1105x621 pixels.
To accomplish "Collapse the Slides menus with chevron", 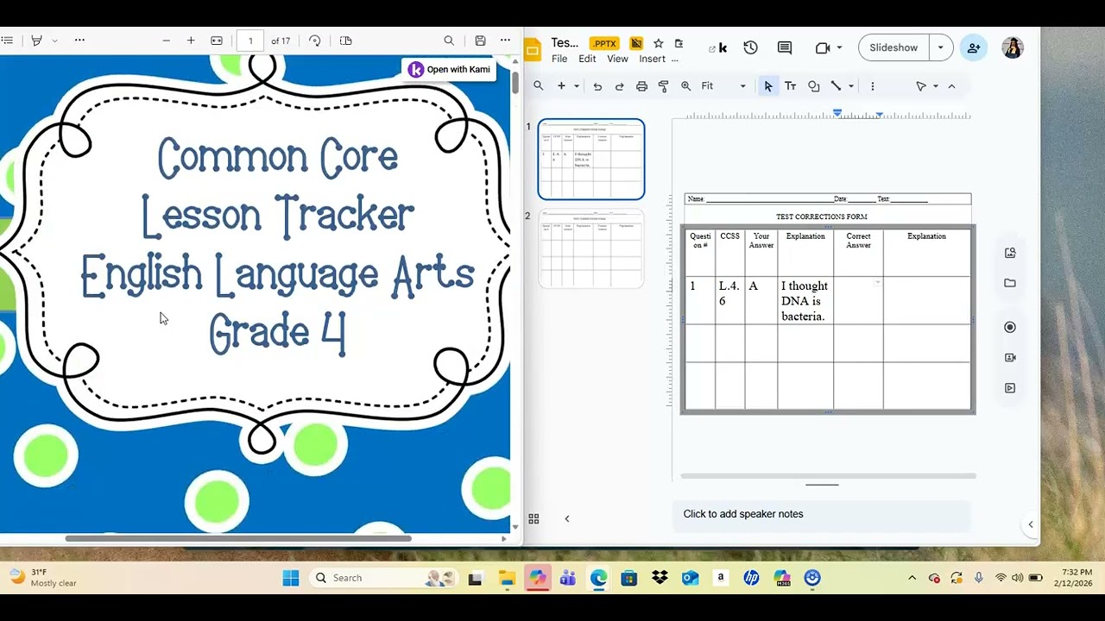I will tap(951, 86).
